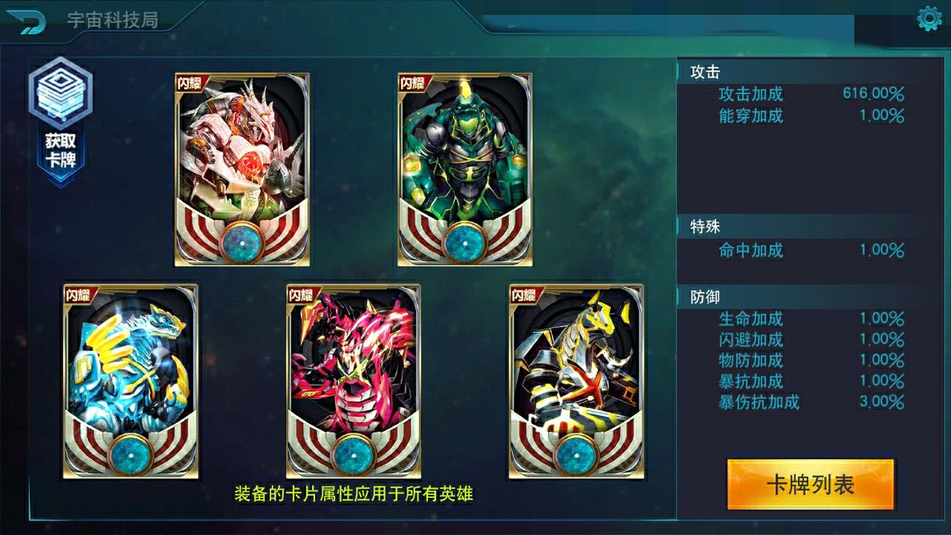Tap blue gem on green robot card
Screen dimensions: 951x535
coord(465,241)
